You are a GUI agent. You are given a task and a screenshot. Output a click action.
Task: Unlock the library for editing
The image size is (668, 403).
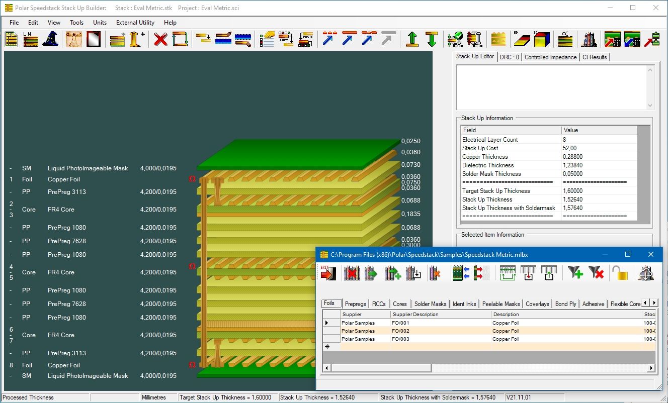(x=620, y=273)
